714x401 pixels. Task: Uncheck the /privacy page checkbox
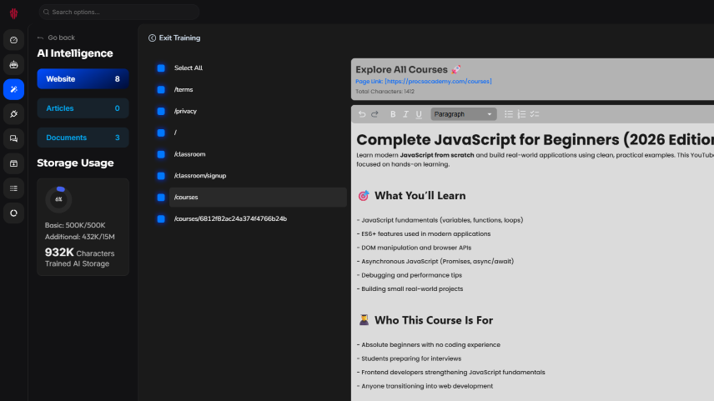pos(161,111)
